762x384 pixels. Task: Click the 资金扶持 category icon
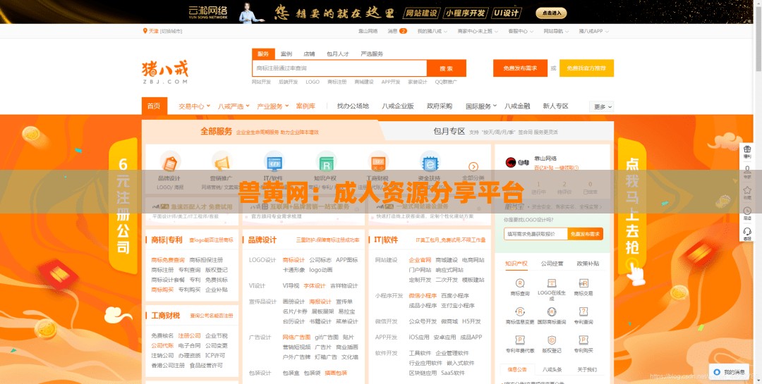pos(430,161)
